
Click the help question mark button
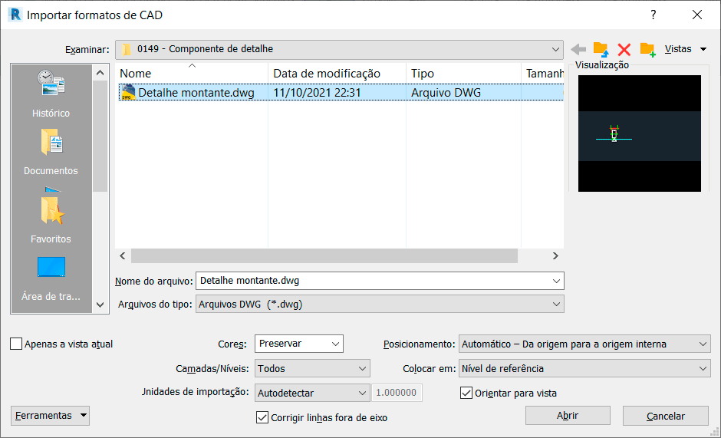pos(653,15)
